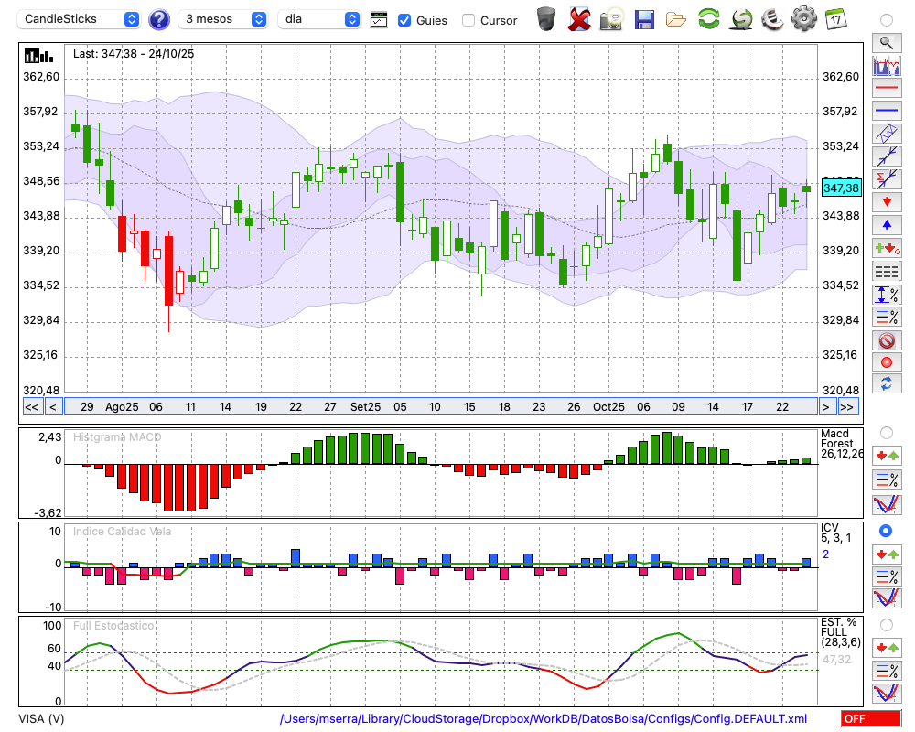The image size is (915, 732).
Task: Select the red horizontal line tool
Action: [887, 88]
